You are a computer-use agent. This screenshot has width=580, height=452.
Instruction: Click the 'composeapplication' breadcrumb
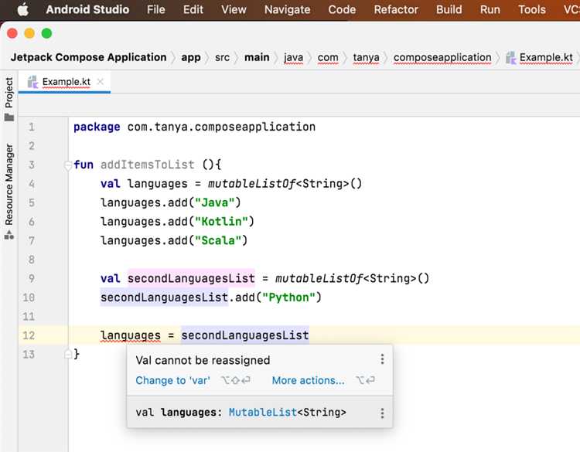pyautogui.click(x=442, y=57)
